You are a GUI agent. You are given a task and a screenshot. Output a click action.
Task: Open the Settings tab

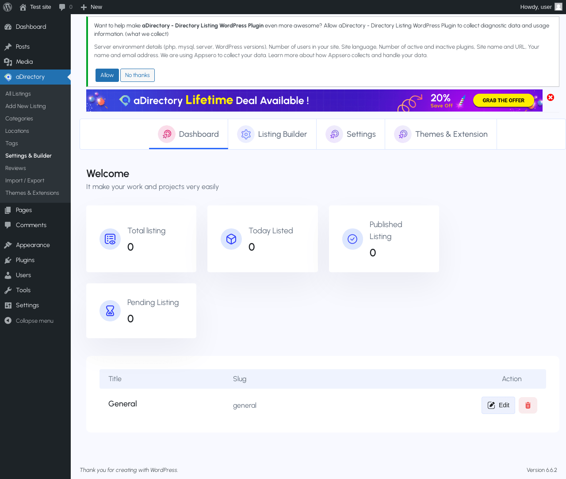pyautogui.click(x=351, y=134)
